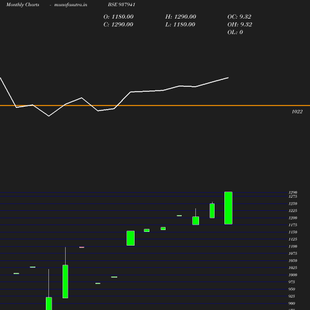This screenshot has height=310, width=310.
Task: Select the "OH: 9.32" value
Action: (240, 25)
